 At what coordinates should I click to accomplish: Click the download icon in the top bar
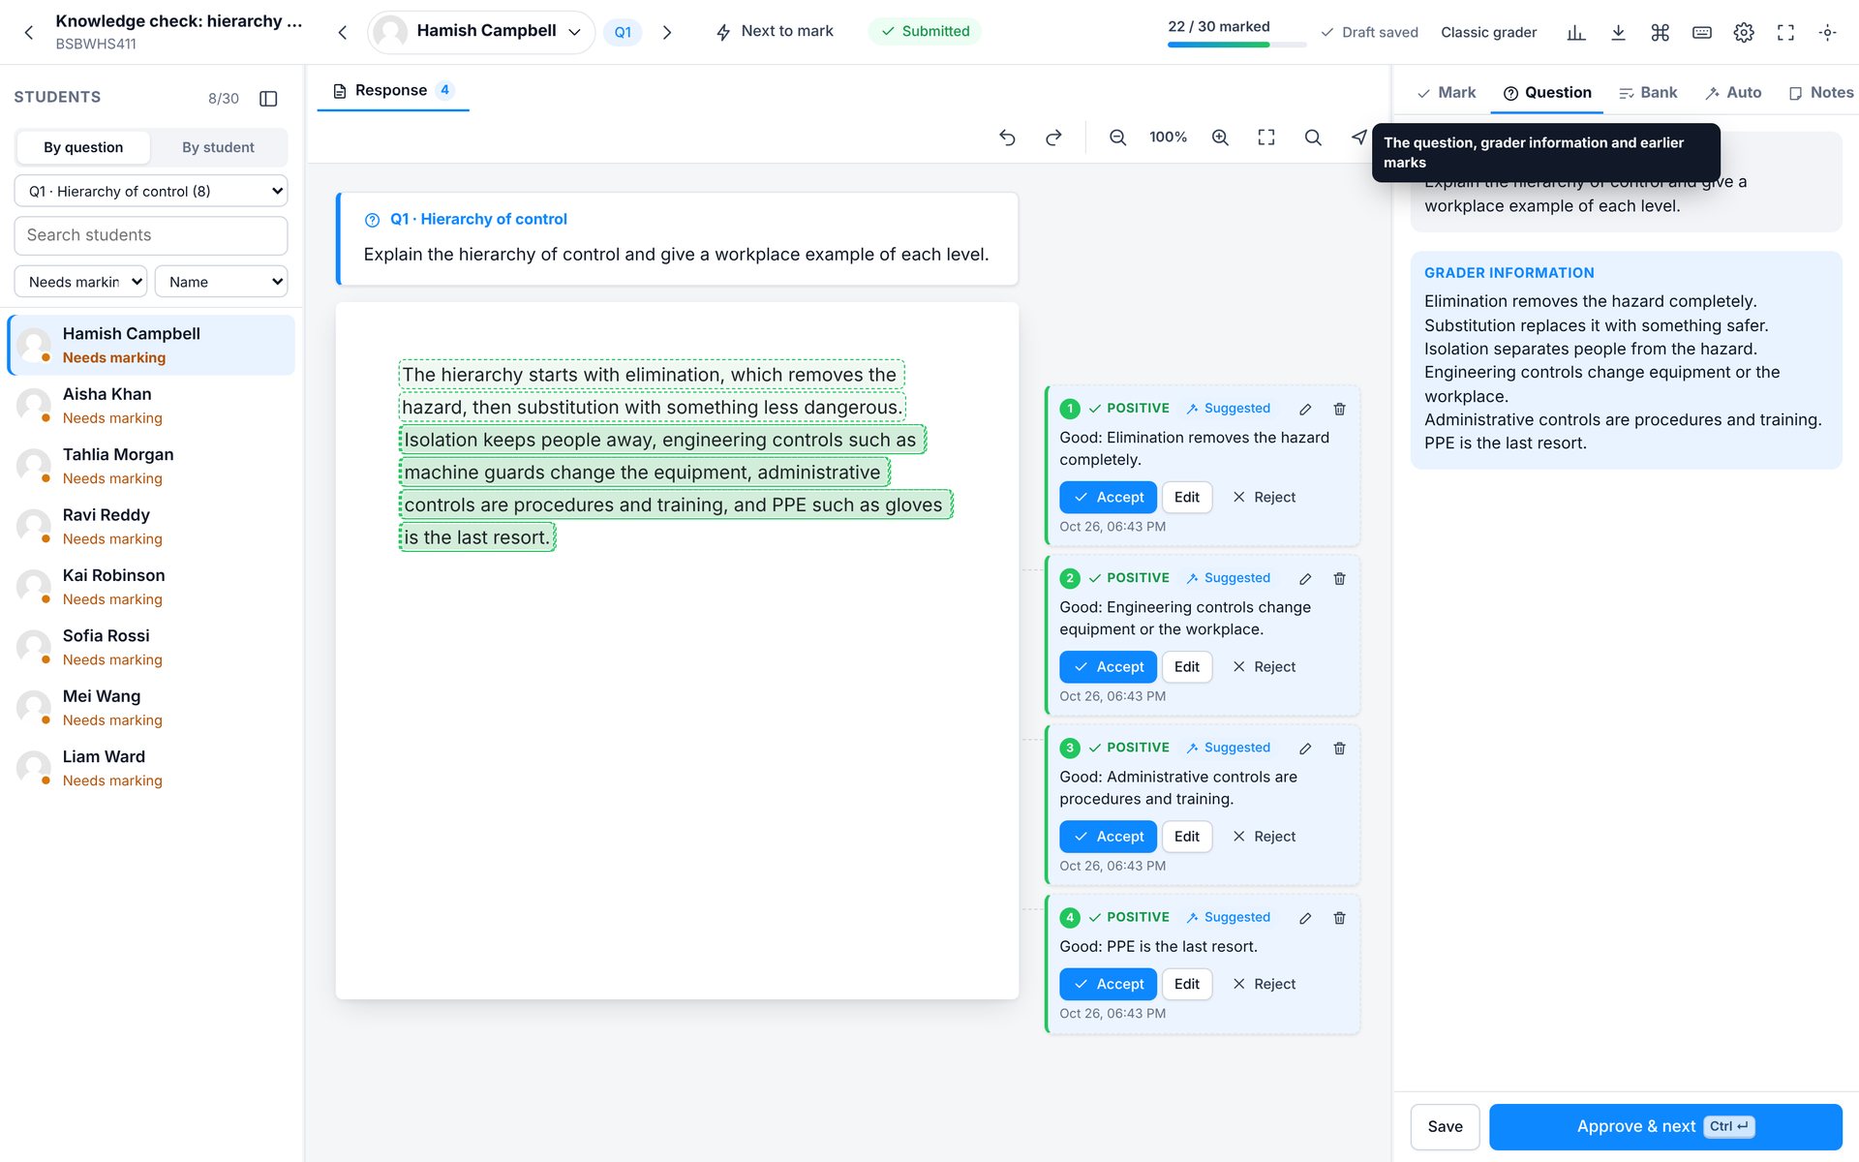coord(1618,32)
